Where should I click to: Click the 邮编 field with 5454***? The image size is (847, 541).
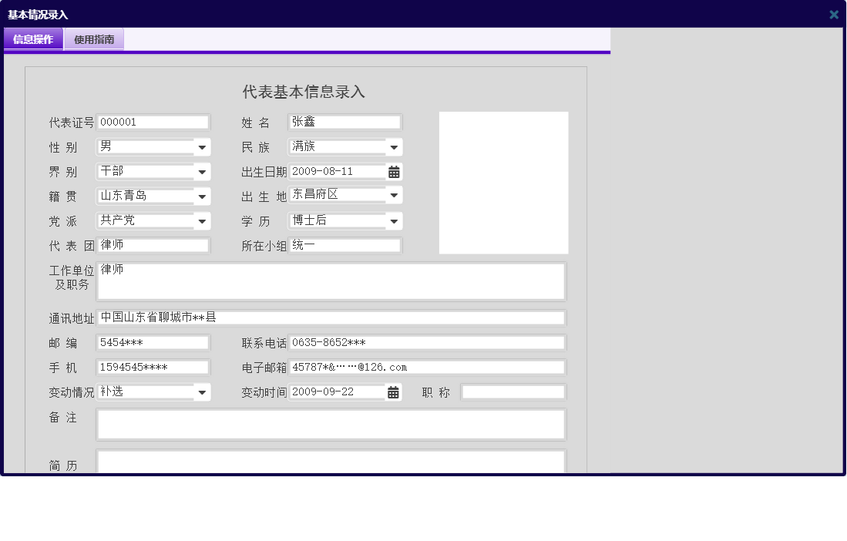pyautogui.click(x=153, y=343)
